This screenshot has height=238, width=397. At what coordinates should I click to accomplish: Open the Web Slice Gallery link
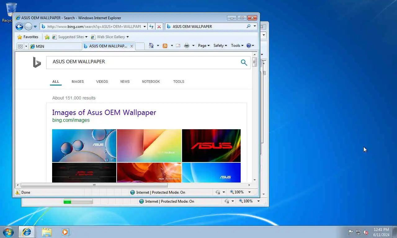click(x=110, y=37)
